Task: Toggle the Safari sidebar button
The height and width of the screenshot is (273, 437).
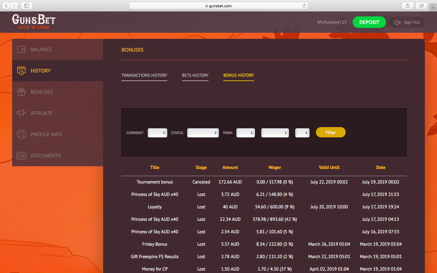Action: [26, 6]
